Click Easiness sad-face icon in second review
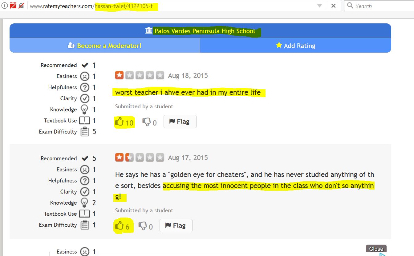The width and height of the screenshot is (414, 256). click(x=84, y=170)
